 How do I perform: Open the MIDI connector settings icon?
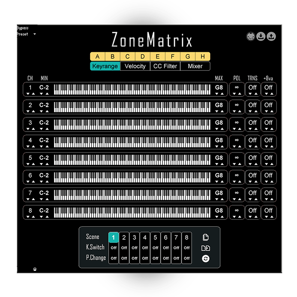point(250,36)
